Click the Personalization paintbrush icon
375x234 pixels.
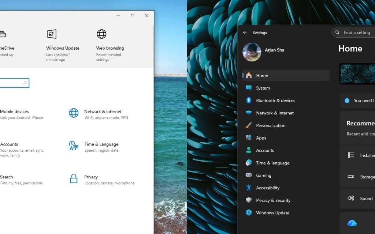tap(249, 125)
